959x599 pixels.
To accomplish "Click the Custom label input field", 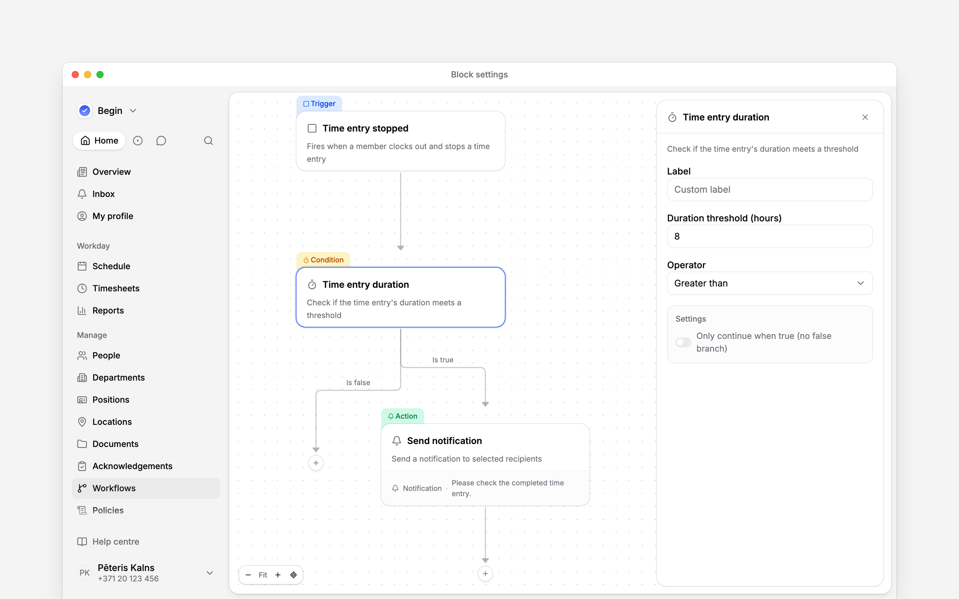I will (x=769, y=189).
